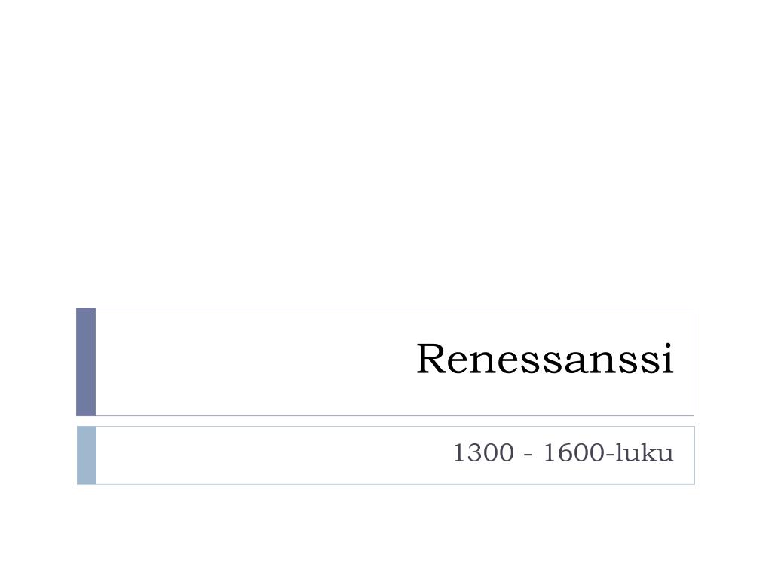Viewport: 772px width, 579px height.
Task: Click empty space inside the title box
Action: point(247,362)
